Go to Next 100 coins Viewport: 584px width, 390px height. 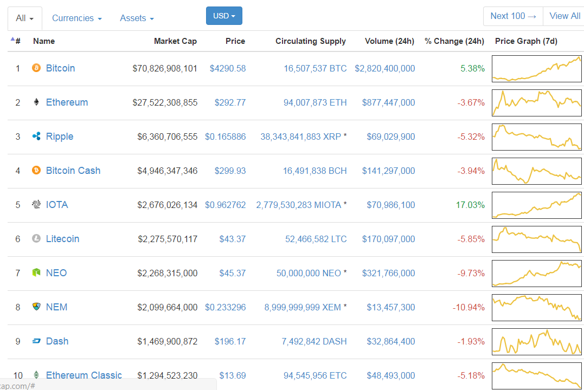tap(513, 16)
